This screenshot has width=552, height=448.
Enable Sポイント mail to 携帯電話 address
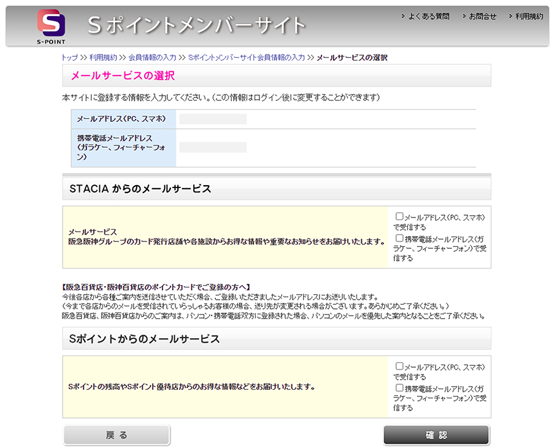(399, 388)
